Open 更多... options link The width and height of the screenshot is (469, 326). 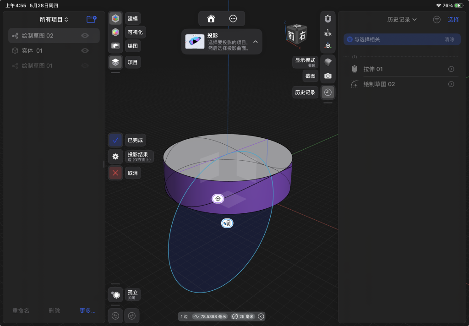(87, 311)
